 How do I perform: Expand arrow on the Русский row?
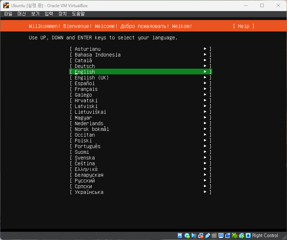pyautogui.click(x=205, y=180)
